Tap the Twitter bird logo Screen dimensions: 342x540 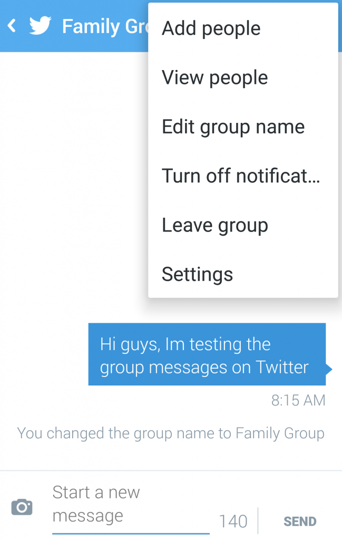click(40, 26)
